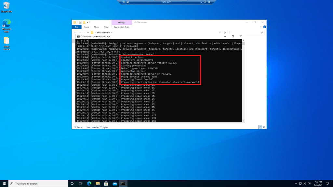Image resolution: width=333 pixels, height=187 pixels.
Task: Click 'složka serveru' in the address bar
Action: point(103,33)
